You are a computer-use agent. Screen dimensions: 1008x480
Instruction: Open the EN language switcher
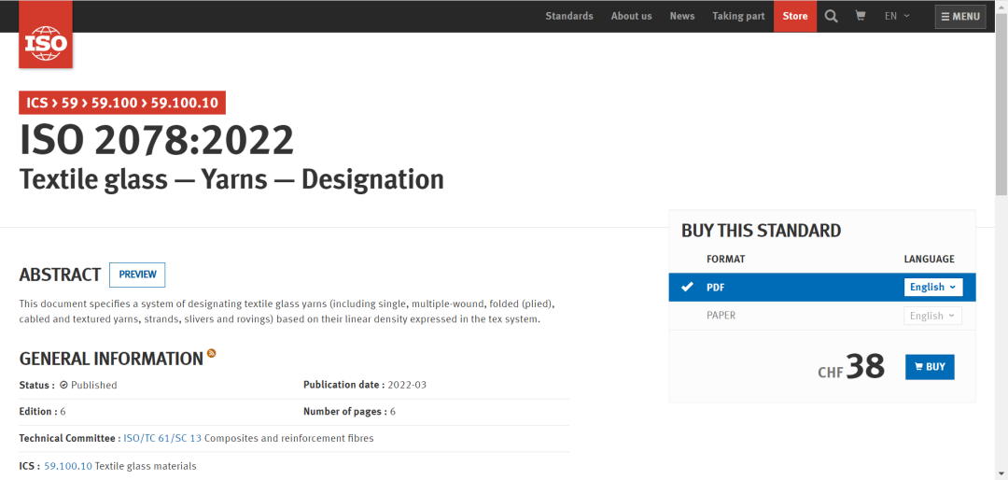click(x=897, y=16)
